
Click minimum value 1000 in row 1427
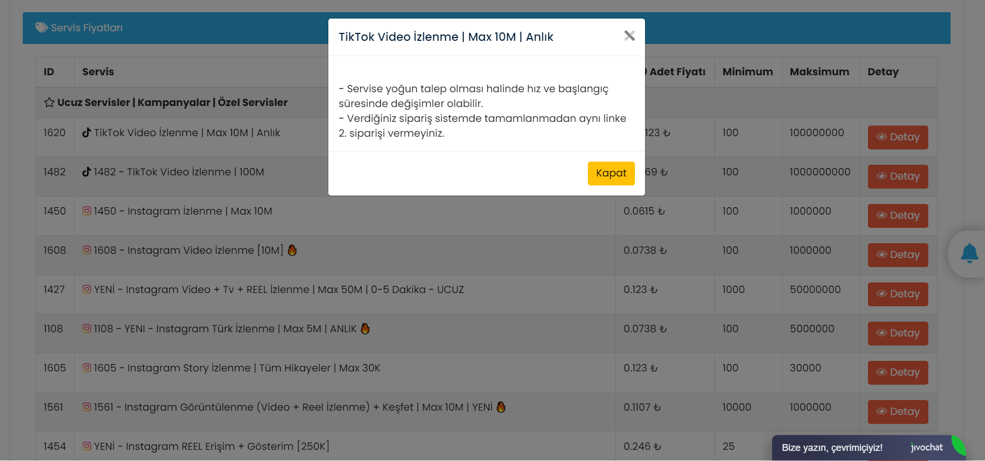pyautogui.click(x=733, y=289)
